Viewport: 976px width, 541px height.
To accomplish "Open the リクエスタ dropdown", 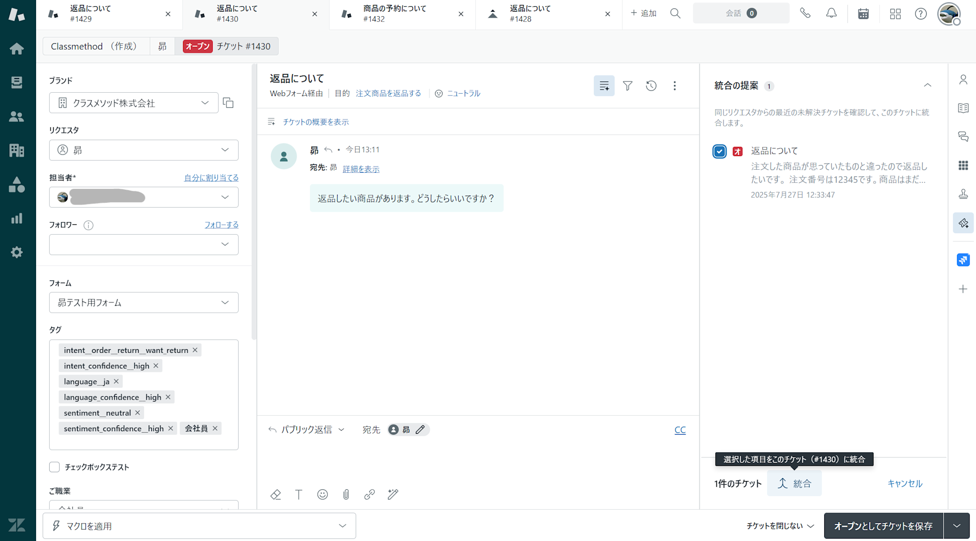I will [x=144, y=150].
